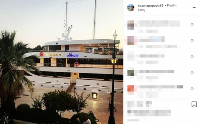Click the suzanapopovic69 username link

tap(151, 6)
